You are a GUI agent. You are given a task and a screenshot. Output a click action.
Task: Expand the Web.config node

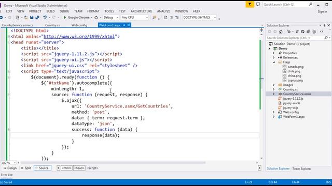tap(273, 112)
